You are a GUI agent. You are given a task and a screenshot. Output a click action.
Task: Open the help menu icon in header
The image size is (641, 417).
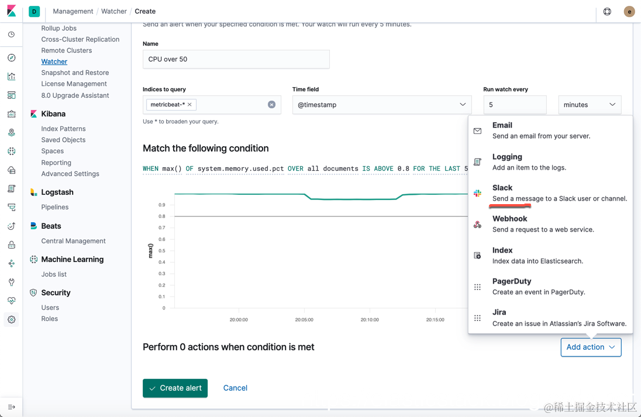coord(607,12)
